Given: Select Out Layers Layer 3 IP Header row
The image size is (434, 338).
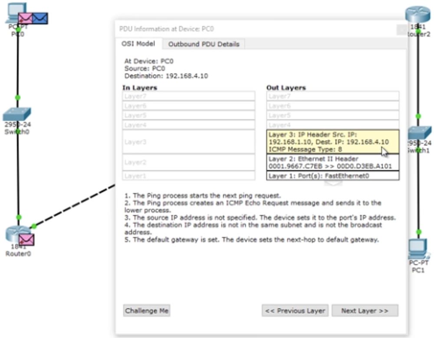Looking at the screenshot, I should (333, 142).
